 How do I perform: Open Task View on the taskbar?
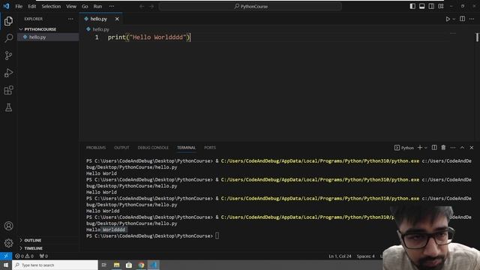coord(104,265)
